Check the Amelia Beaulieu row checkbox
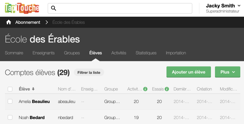The width and height of the screenshot is (244, 124). [x=10, y=101]
